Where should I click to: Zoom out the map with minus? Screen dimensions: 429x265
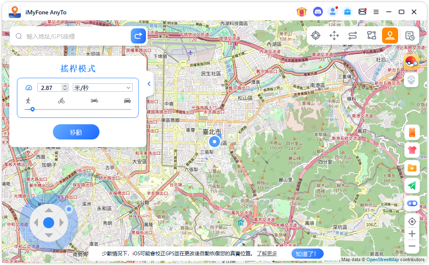(x=412, y=246)
